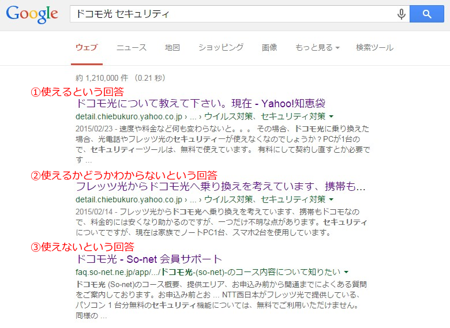Screen dimensions: 450x328
Task: Open the ドコモ光について教えて下さい Yahoo!知恵袋 result
Action: [201, 104]
